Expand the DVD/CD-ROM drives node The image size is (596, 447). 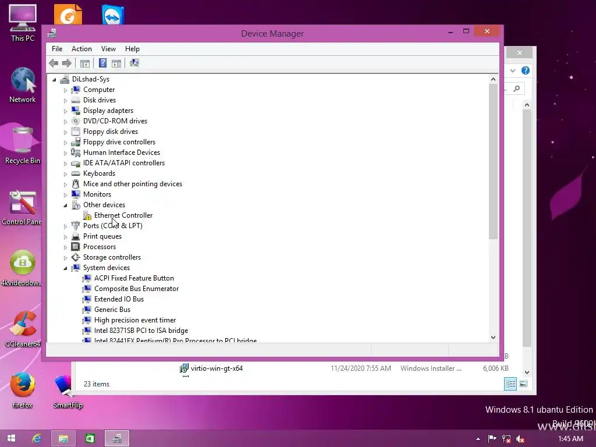(x=65, y=121)
